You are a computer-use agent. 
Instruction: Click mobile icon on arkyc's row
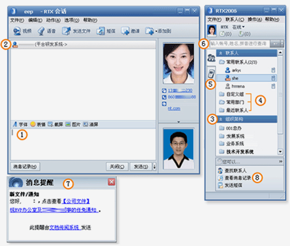[273, 70]
